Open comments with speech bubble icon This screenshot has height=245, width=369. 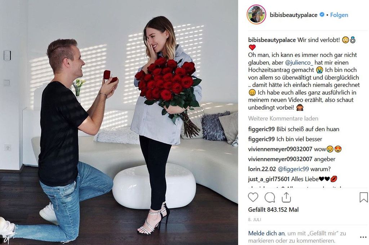point(270,197)
